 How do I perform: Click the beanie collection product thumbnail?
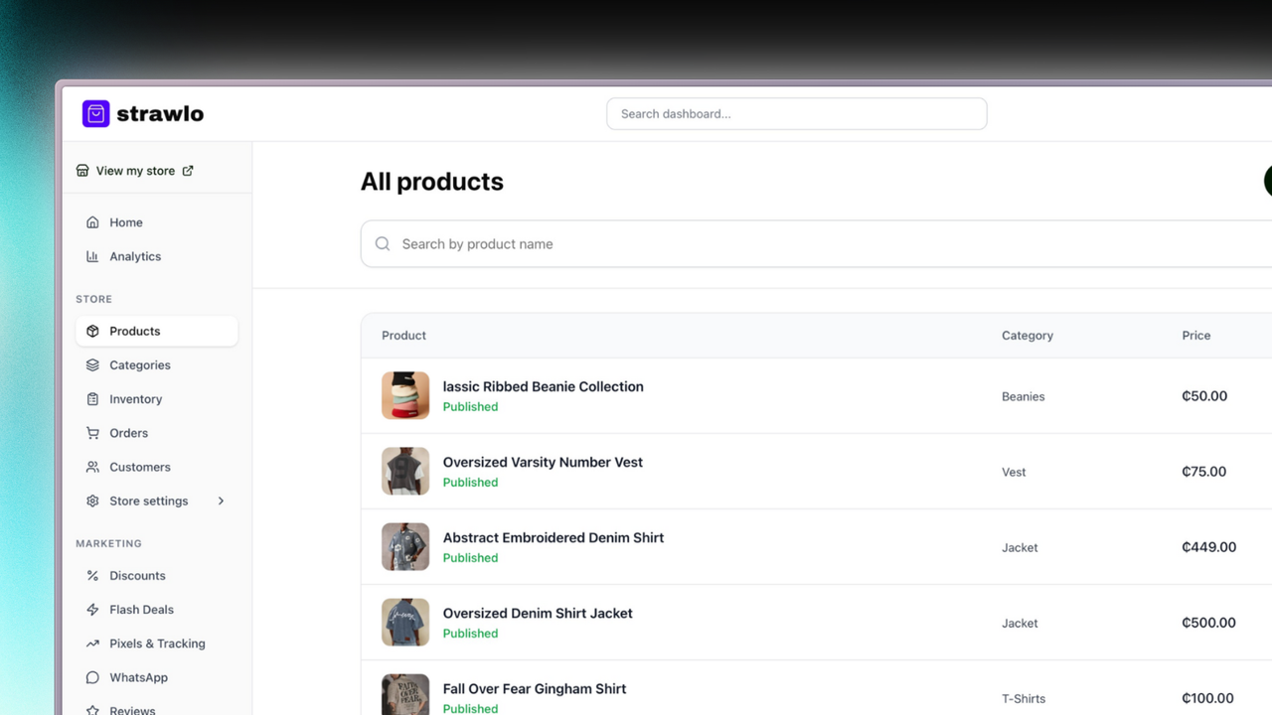click(404, 395)
